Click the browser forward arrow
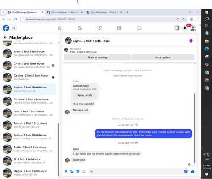The width and height of the screenshot is (212, 179). pos(10,20)
